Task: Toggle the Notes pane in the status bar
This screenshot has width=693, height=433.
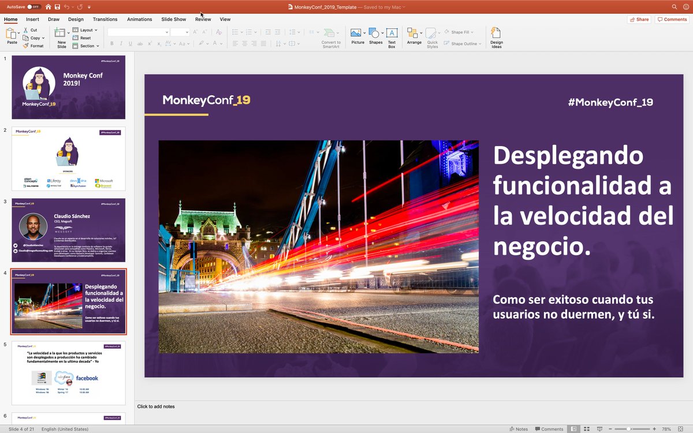Action: tap(519, 429)
